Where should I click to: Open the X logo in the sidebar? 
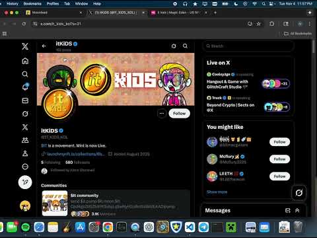tap(25, 46)
